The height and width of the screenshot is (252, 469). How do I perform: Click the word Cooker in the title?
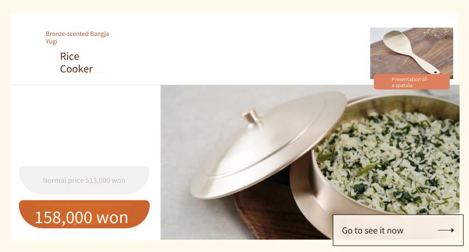(x=76, y=69)
